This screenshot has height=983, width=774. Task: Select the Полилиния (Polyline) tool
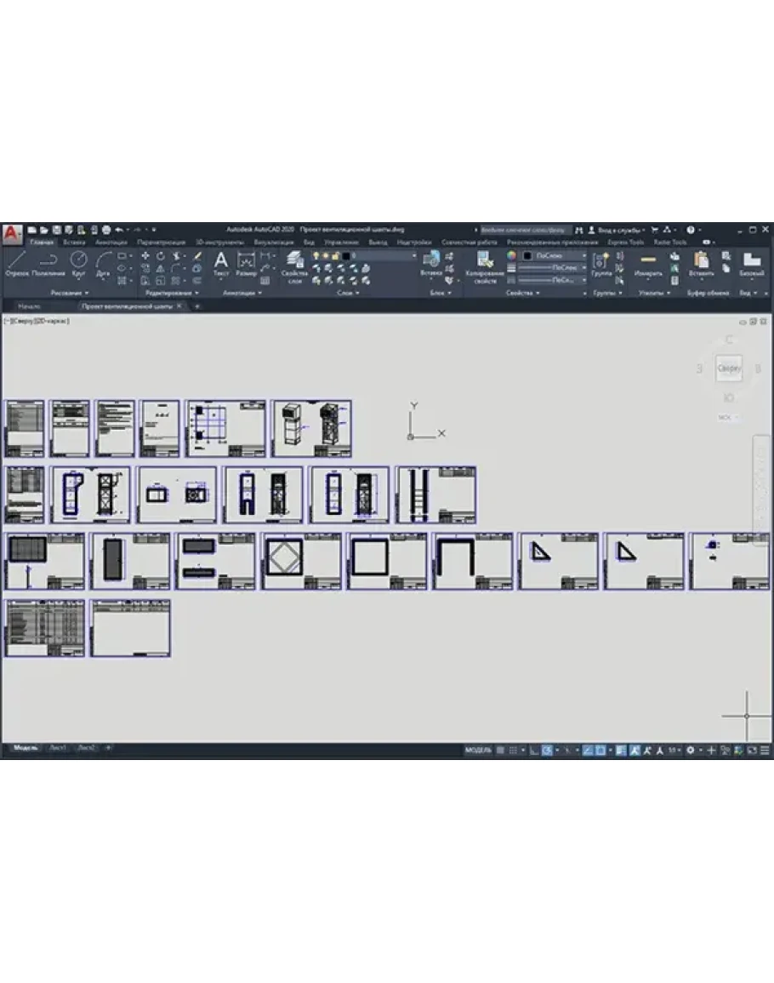(x=48, y=262)
